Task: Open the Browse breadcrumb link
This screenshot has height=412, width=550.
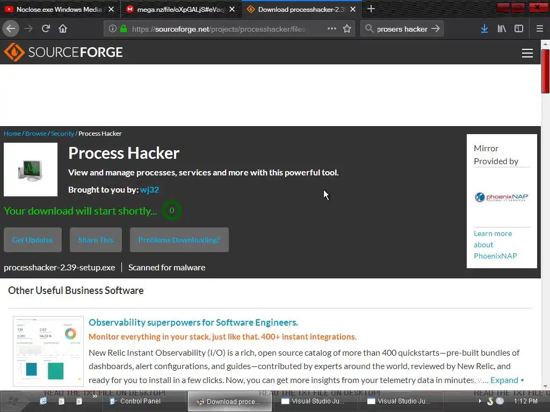Action: click(x=36, y=134)
